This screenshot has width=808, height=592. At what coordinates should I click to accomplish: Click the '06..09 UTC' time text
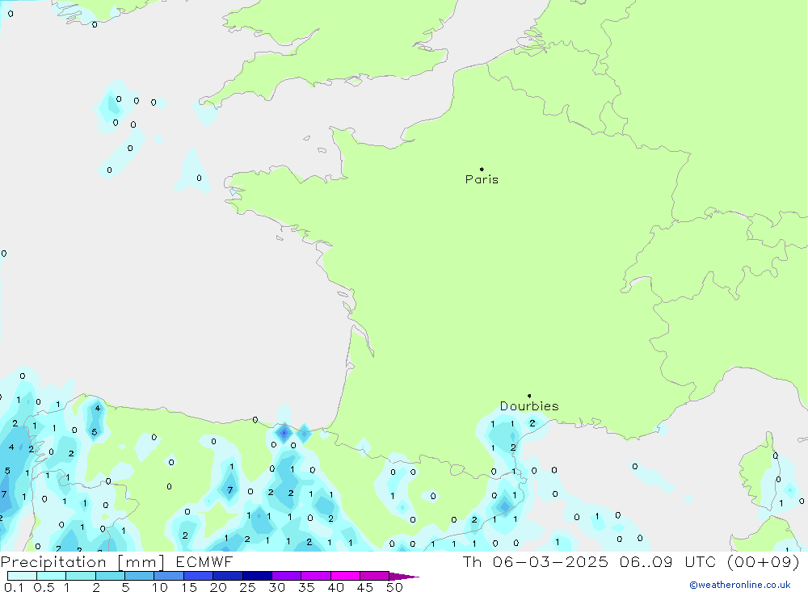pos(668,561)
